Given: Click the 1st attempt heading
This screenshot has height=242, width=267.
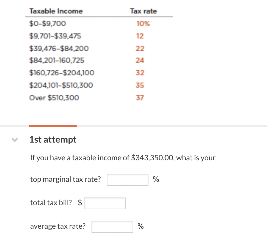Looking at the screenshot, I should point(53,139).
